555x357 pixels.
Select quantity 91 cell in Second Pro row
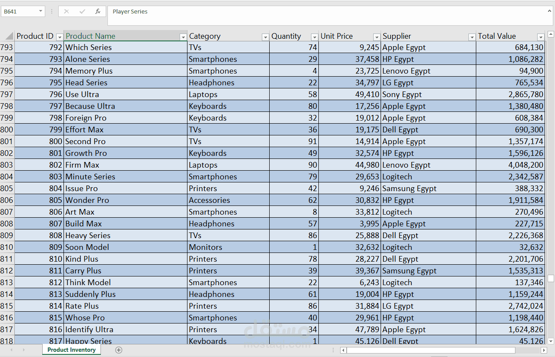pos(294,141)
